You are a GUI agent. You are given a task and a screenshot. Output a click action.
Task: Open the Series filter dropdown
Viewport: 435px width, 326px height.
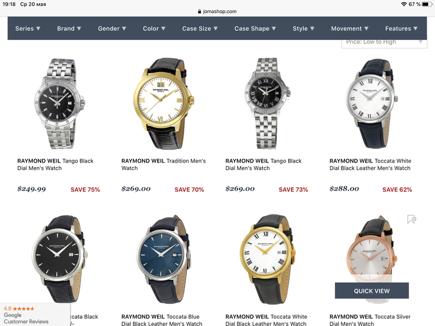tap(28, 29)
